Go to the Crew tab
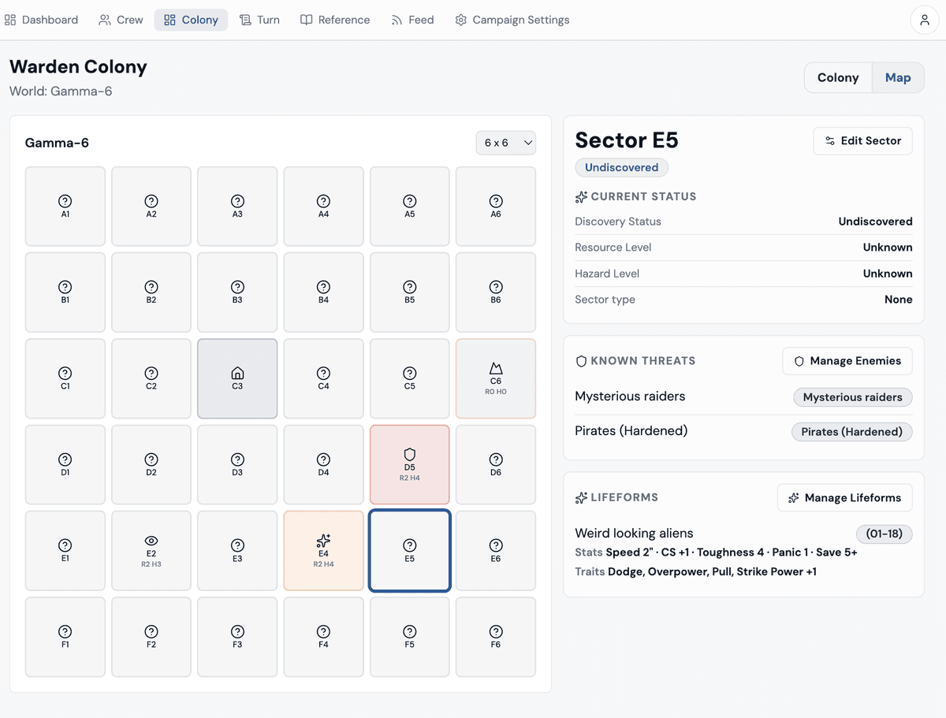The width and height of the screenshot is (946, 718). [121, 20]
